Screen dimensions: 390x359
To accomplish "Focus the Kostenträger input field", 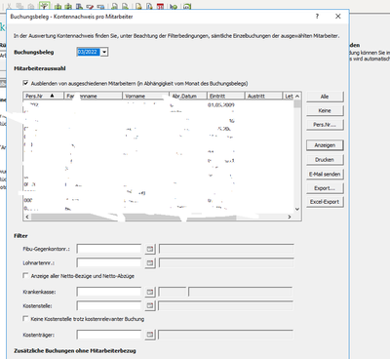I will click(x=109, y=335).
